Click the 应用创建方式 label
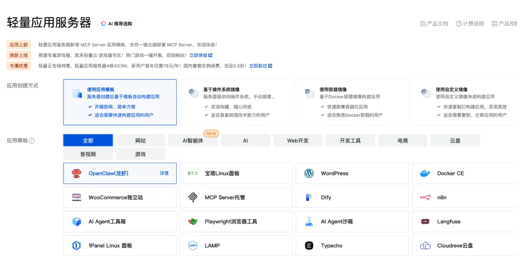Viewport: 527px width, 256px height. point(22,86)
